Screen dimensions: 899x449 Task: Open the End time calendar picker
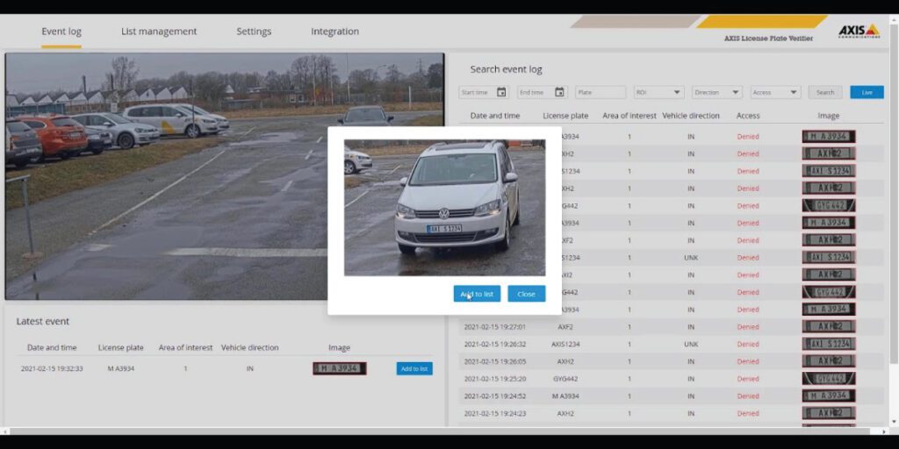click(559, 92)
